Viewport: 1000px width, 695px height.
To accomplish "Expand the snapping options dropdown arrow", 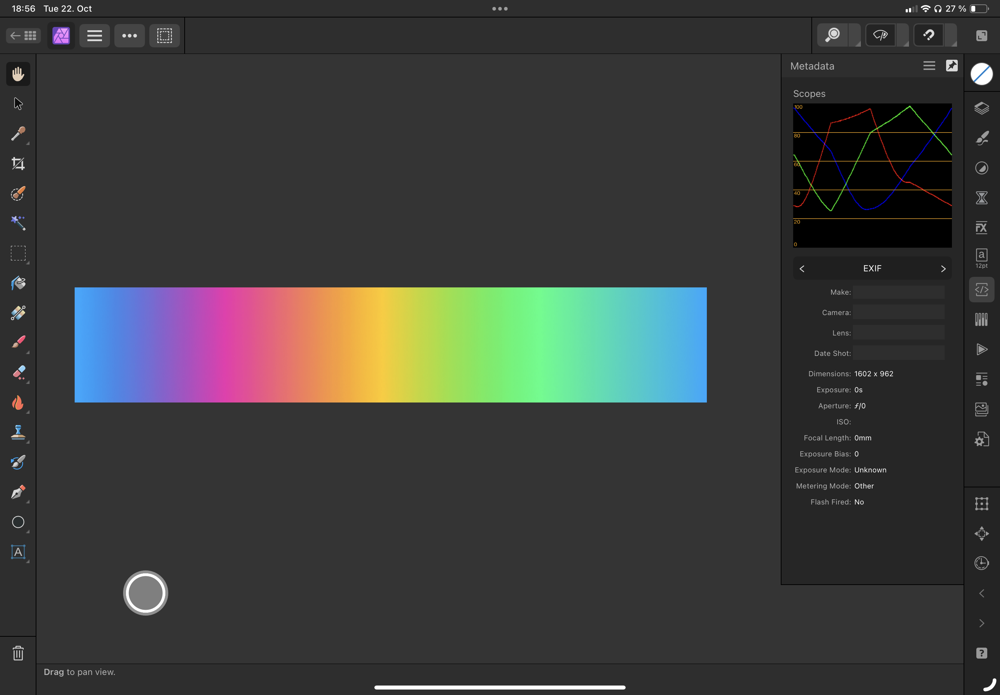I will pyautogui.click(x=952, y=38).
